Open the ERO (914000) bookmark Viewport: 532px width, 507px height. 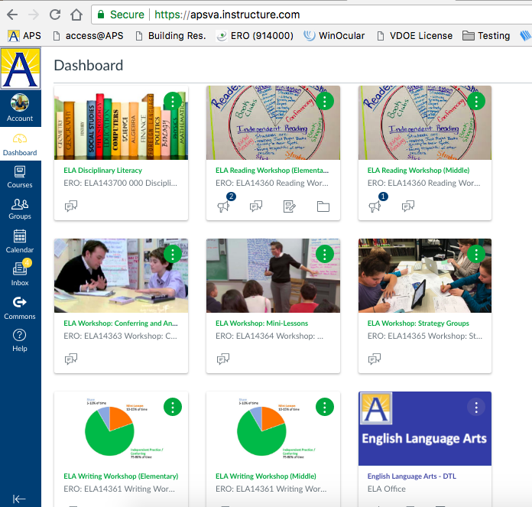pos(255,36)
